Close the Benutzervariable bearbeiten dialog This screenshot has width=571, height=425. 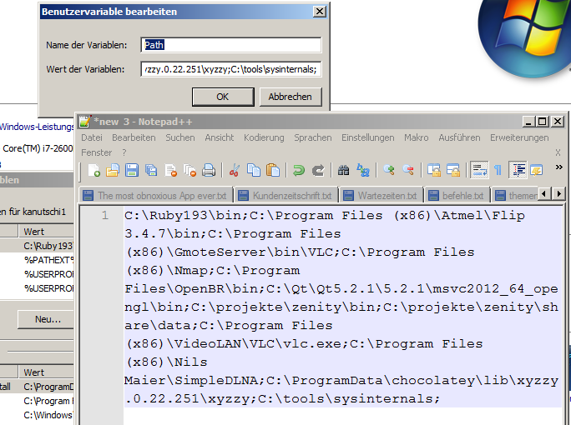click(320, 12)
